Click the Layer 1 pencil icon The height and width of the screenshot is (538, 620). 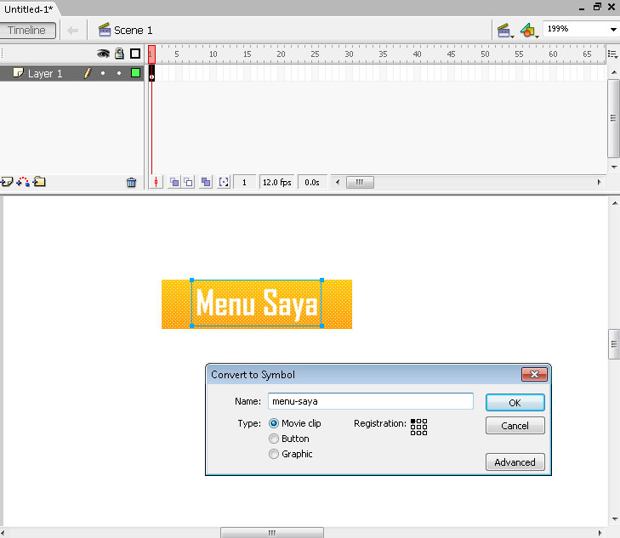(88, 73)
